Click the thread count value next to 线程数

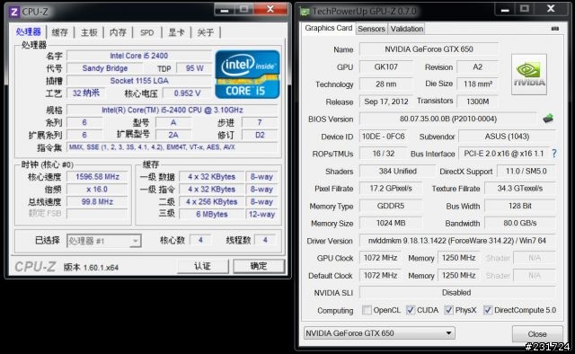(266, 240)
